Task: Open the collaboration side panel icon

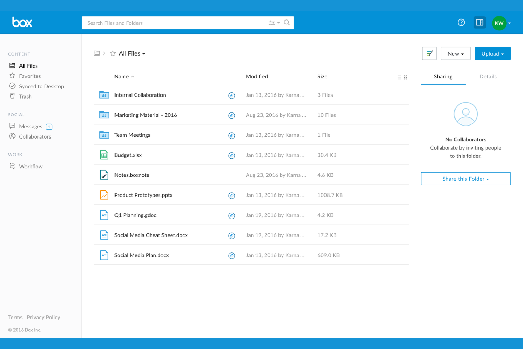Action: pyautogui.click(x=480, y=22)
